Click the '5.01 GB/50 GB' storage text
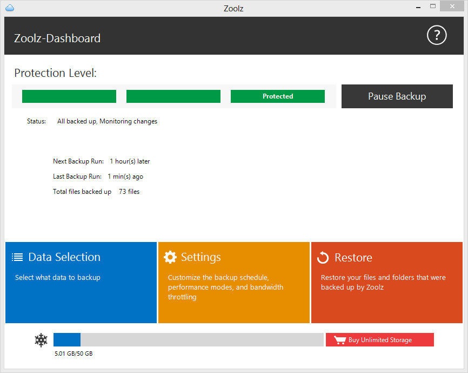468x373 pixels. [x=73, y=354]
